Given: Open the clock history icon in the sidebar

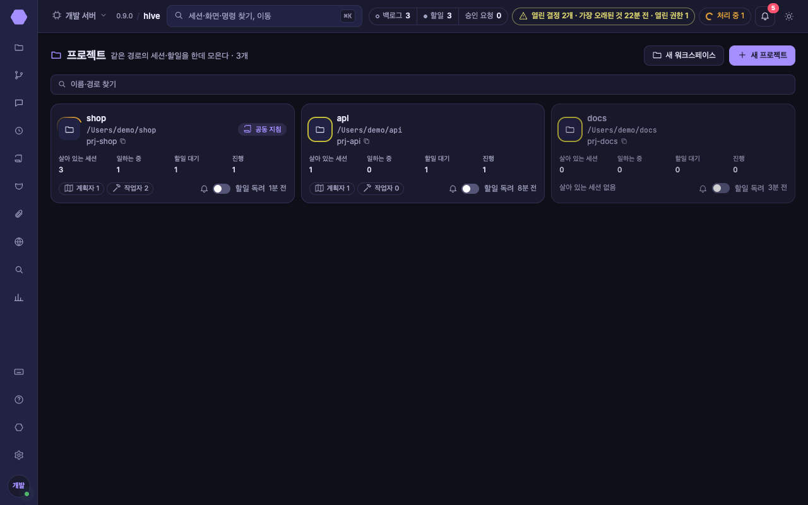Looking at the screenshot, I should [19, 131].
